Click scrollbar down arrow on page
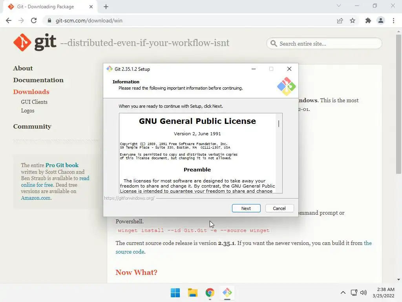 pyautogui.click(x=398, y=280)
